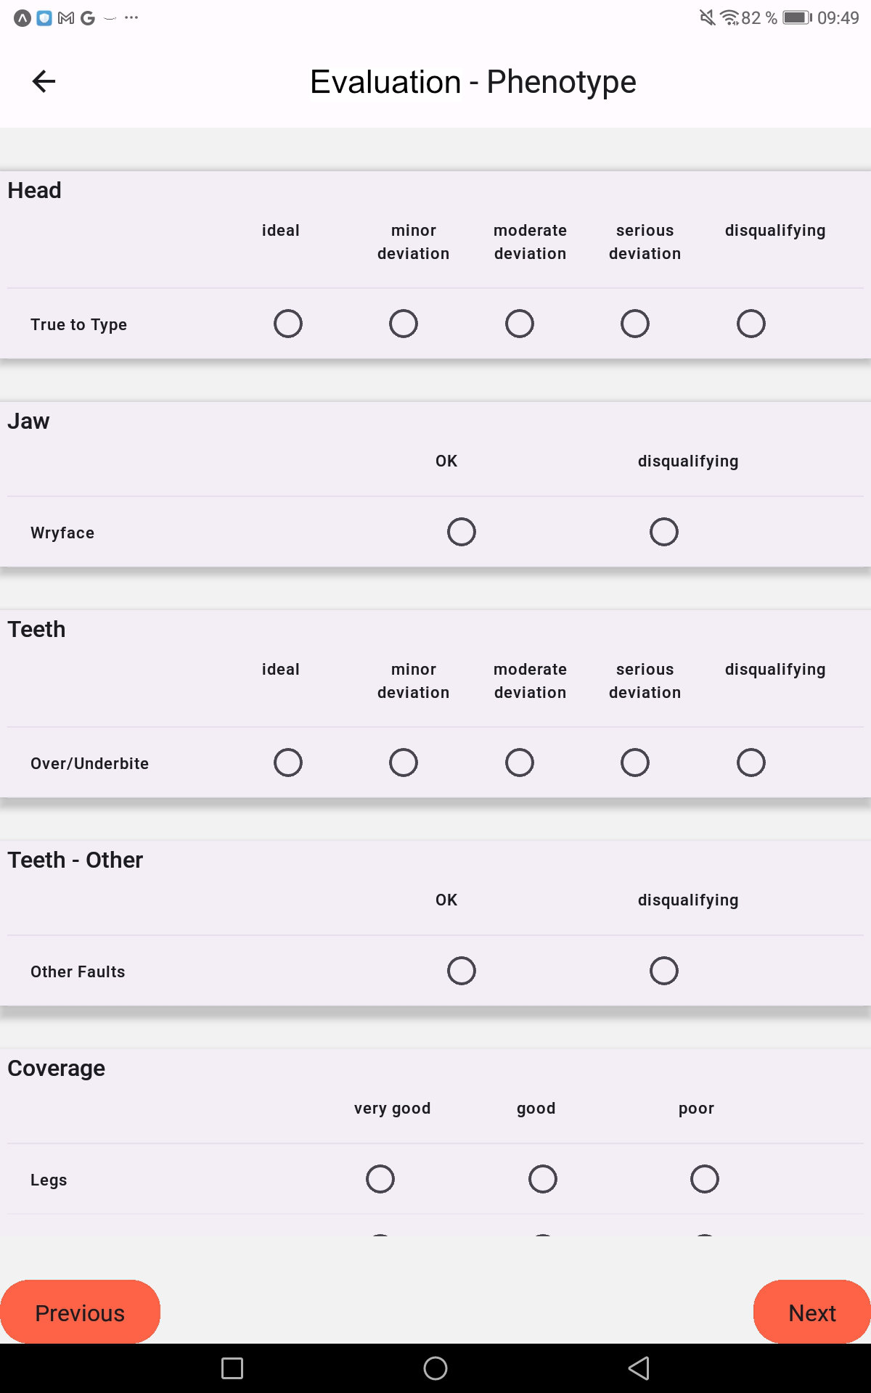Tap the Next button
871x1393 pixels.
(812, 1312)
